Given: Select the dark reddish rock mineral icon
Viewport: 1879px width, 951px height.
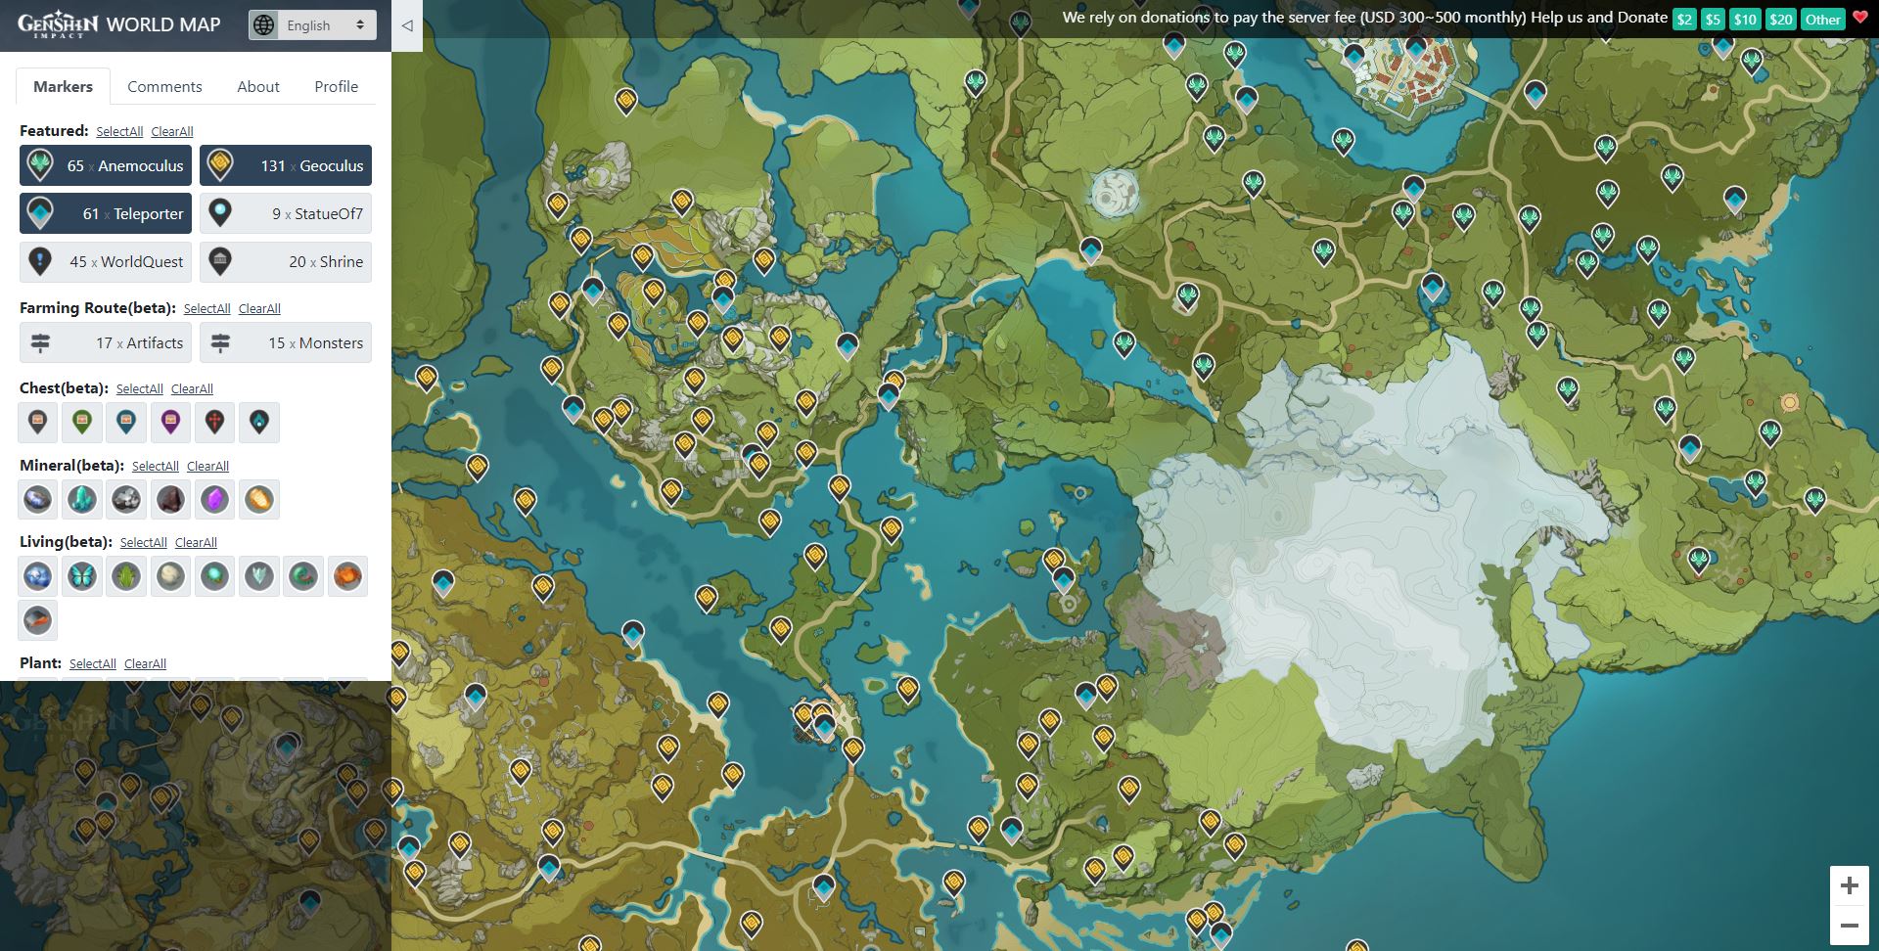Looking at the screenshot, I should 170,500.
